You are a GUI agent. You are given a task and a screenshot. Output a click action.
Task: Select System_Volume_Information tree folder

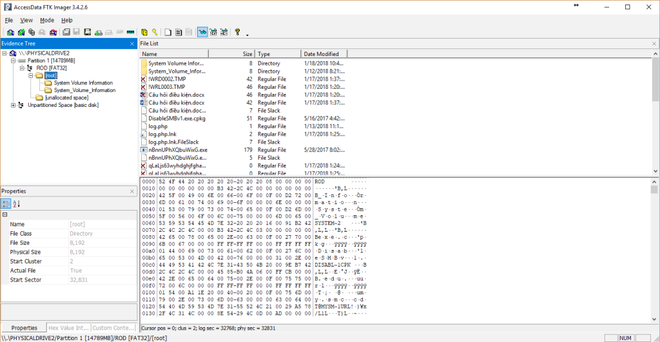pos(84,90)
